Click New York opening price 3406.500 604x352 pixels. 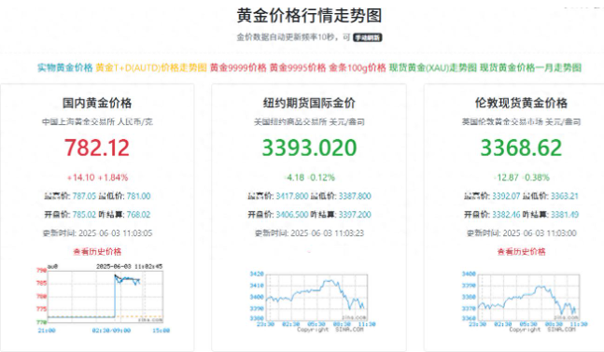coord(292,215)
